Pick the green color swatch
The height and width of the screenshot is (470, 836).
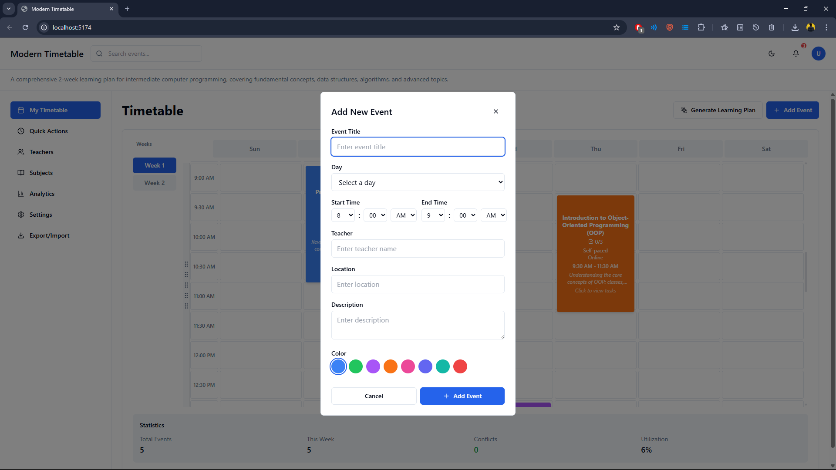[356, 366]
